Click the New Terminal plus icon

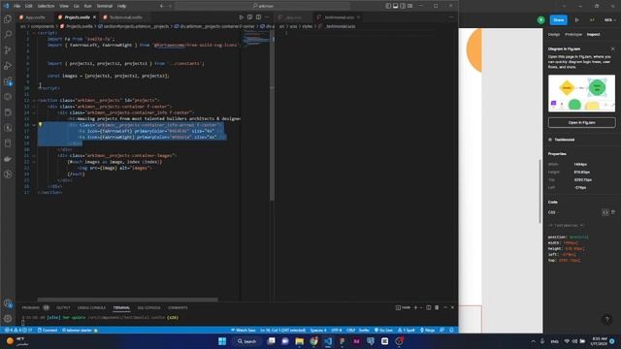[x=415, y=307]
